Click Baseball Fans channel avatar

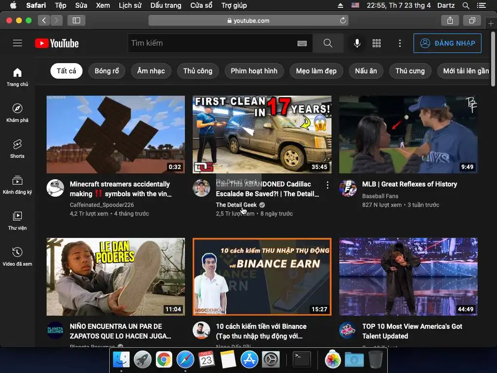pos(348,188)
